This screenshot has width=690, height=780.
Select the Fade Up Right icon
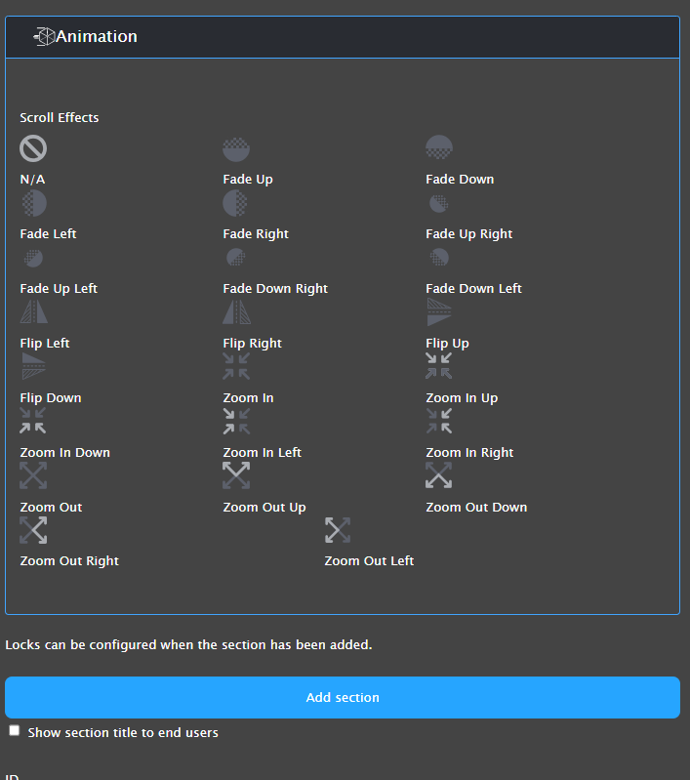point(439,203)
